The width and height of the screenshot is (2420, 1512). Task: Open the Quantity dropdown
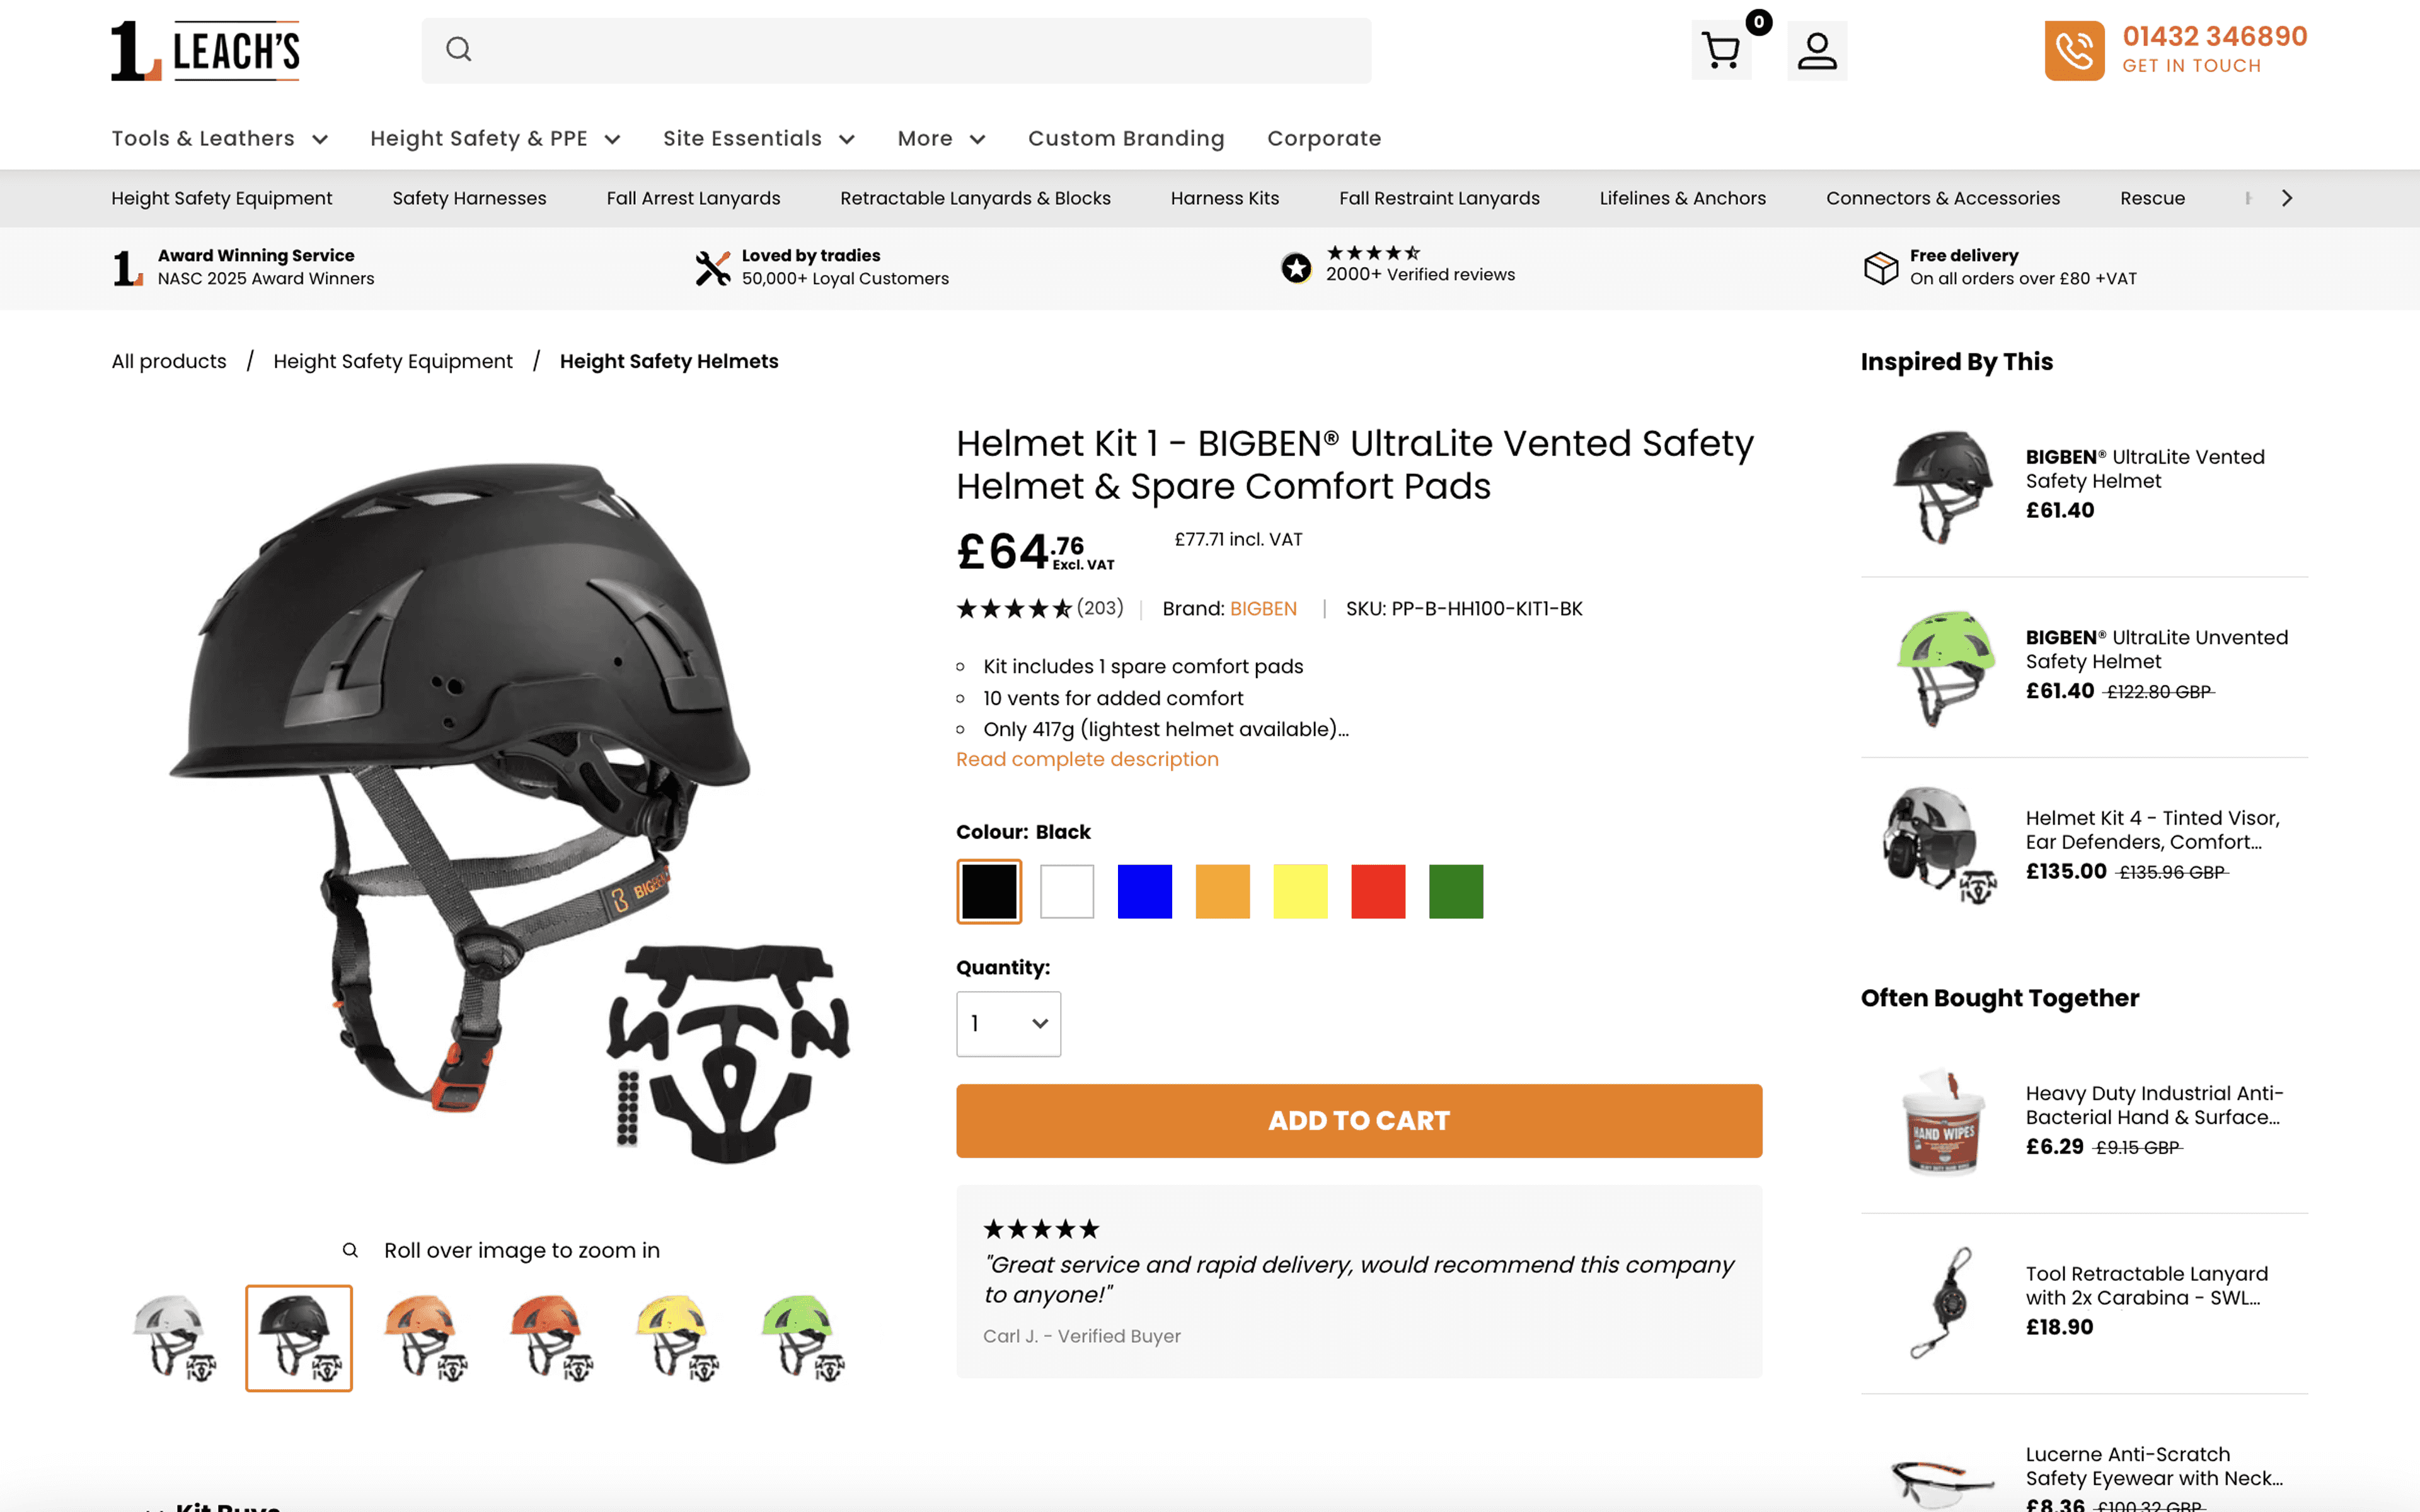tap(1008, 1023)
